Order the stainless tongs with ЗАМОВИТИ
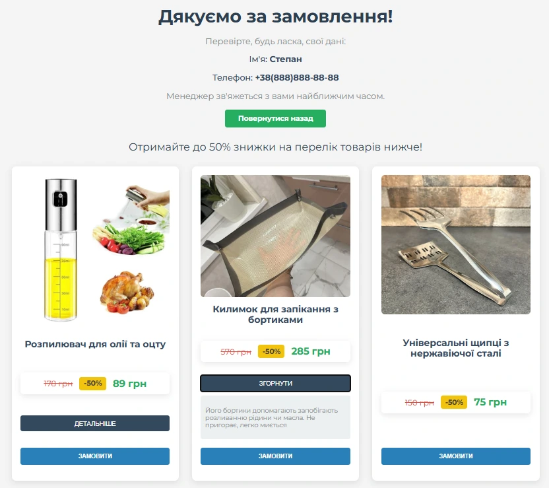 [455, 456]
